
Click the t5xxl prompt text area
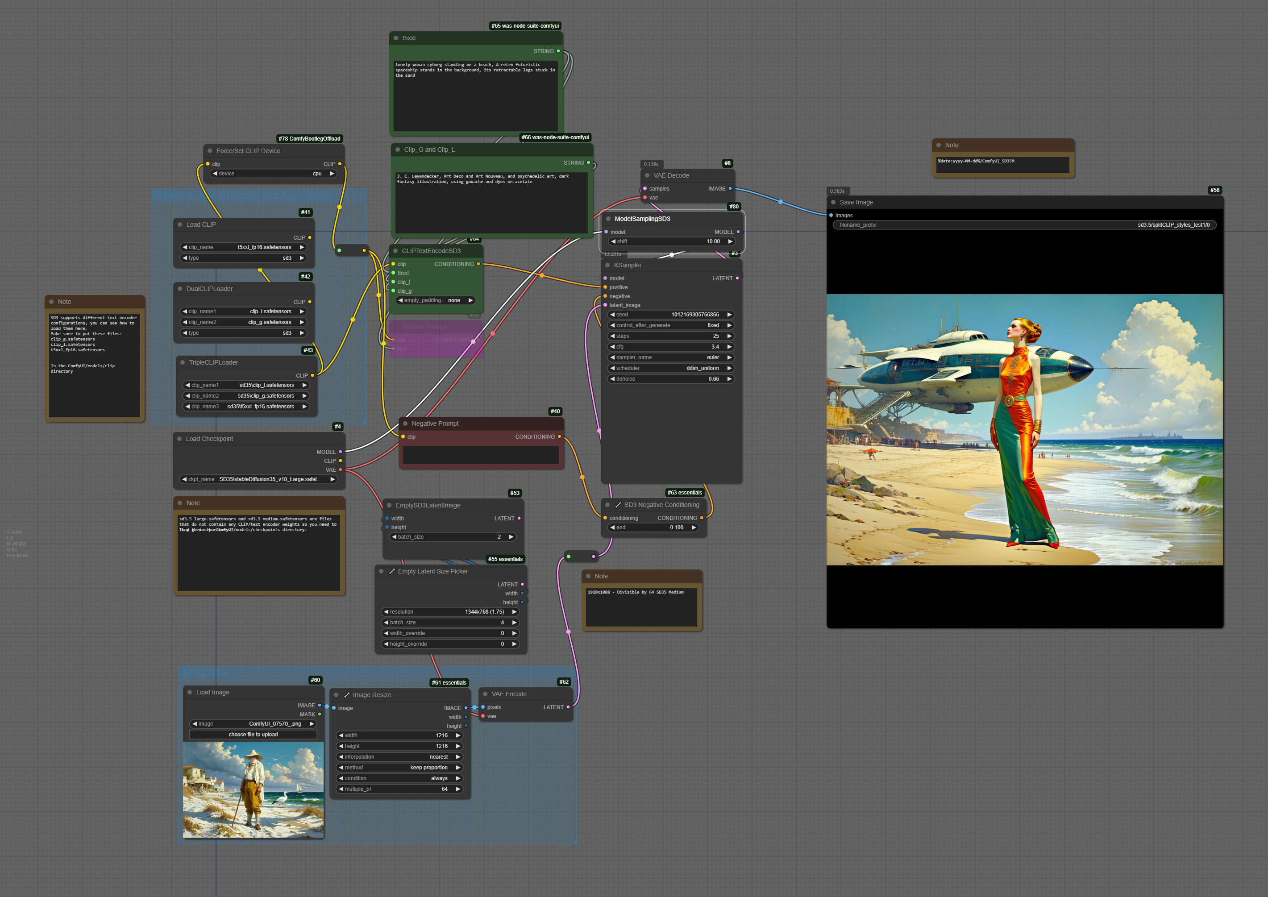475,96
